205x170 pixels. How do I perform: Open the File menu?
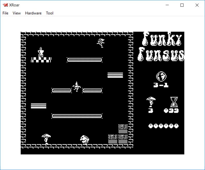(5, 13)
